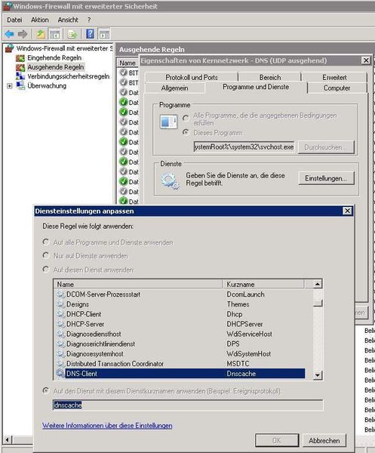This screenshot has width=375, height=453.
Task: Select the 'DHCP-Server' service row
Action: click(180, 324)
